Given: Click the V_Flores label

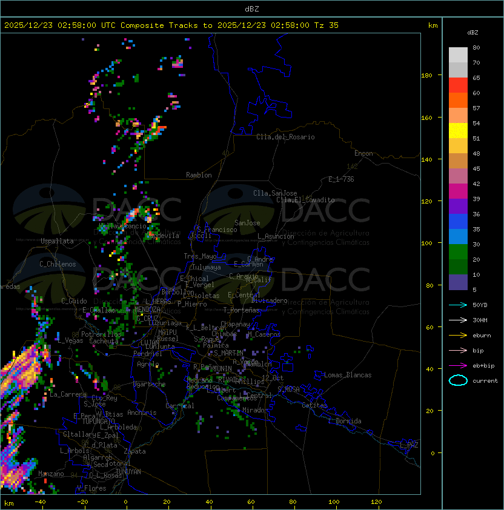Looking at the screenshot, I should [91, 488].
